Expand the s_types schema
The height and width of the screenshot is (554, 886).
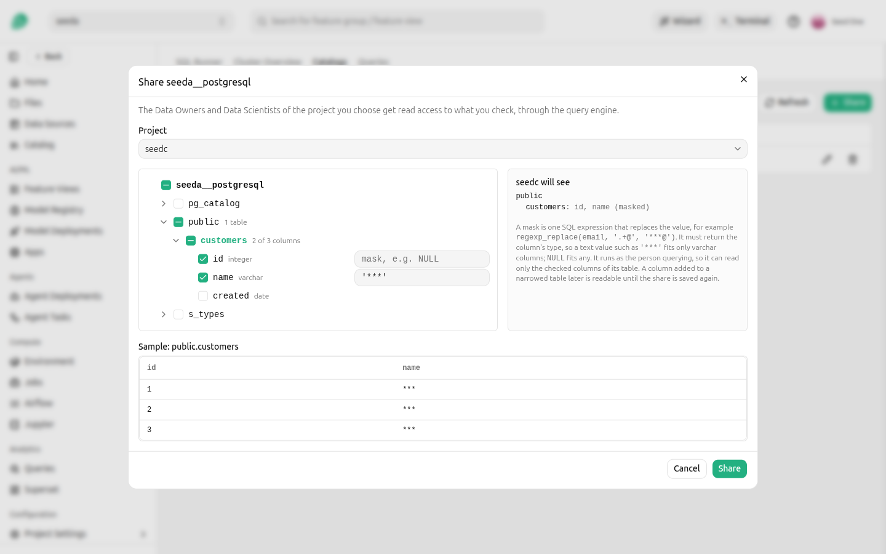tap(164, 315)
